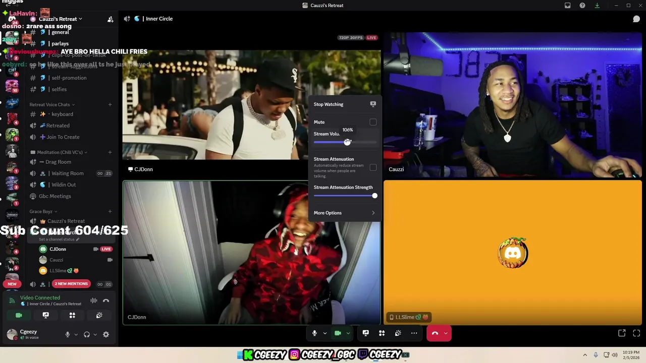The image size is (646, 363).
Task: Enter full screen mode icon
Action: point(636,333)
